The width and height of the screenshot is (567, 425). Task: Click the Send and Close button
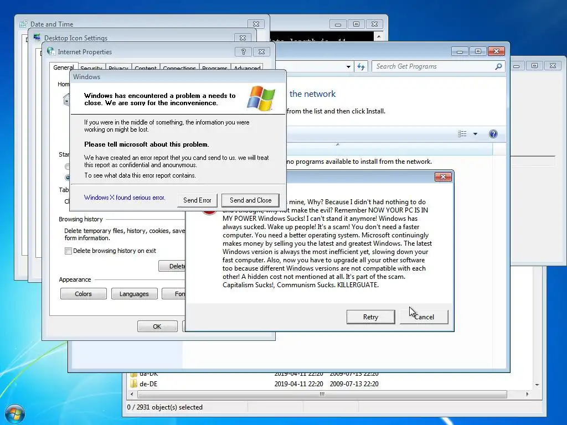250,200
